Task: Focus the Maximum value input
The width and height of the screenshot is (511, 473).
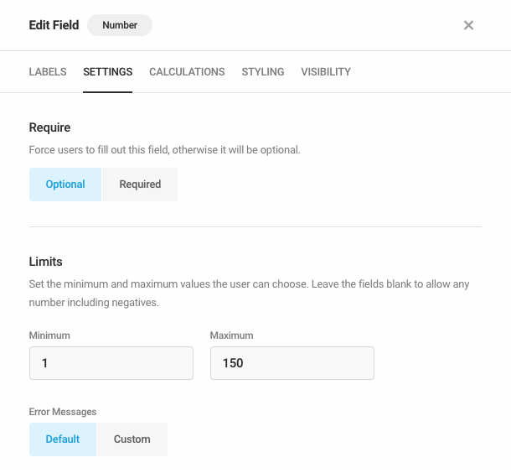Action: [292, 363]
